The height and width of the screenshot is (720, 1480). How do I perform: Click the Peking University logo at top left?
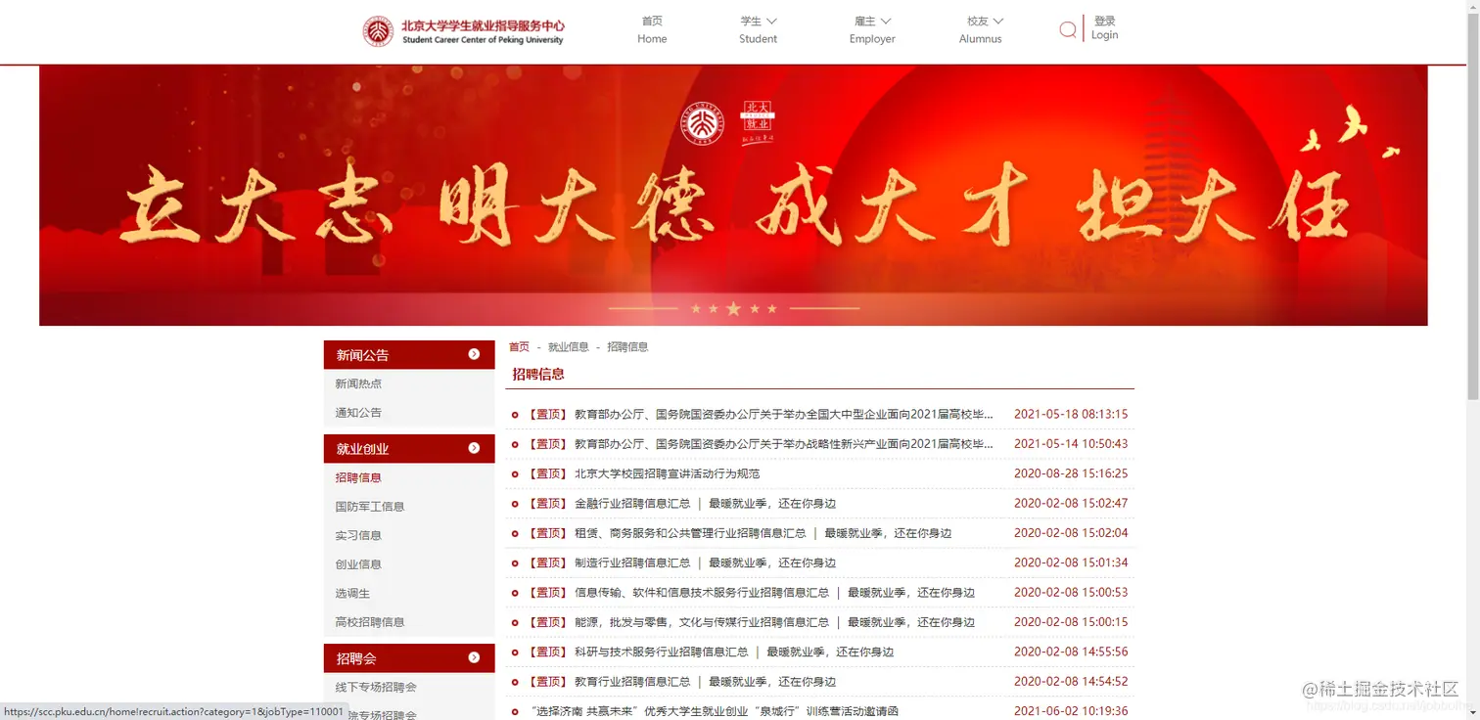click(378, 30)
